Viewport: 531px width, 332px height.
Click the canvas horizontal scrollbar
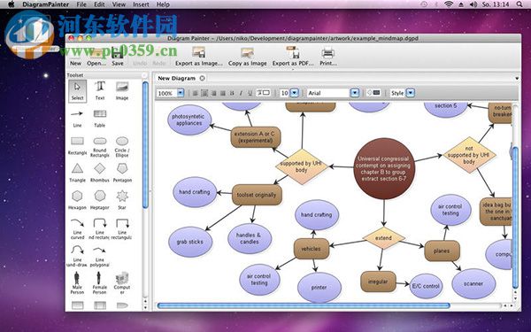tap(304, 305)
